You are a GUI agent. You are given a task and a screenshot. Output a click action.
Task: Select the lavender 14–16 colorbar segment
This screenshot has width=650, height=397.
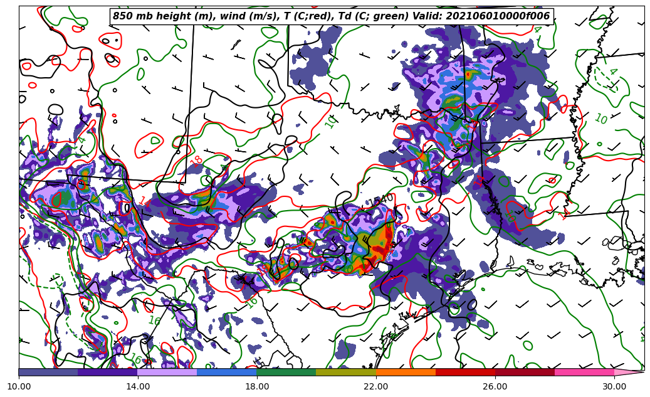coord(167,372)
